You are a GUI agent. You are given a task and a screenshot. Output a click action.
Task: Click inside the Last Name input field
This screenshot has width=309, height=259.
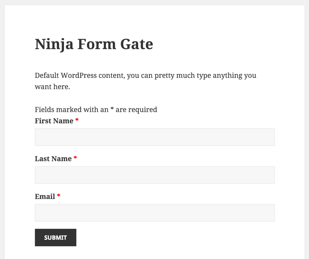(154, 175)
